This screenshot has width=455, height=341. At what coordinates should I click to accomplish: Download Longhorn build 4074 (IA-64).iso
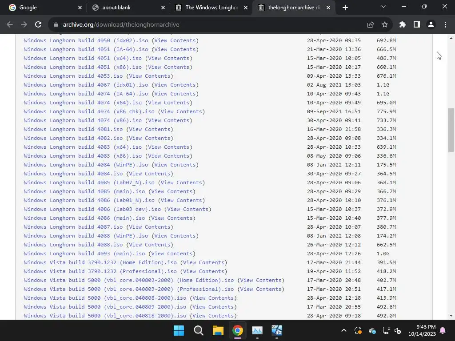(86, 94)
